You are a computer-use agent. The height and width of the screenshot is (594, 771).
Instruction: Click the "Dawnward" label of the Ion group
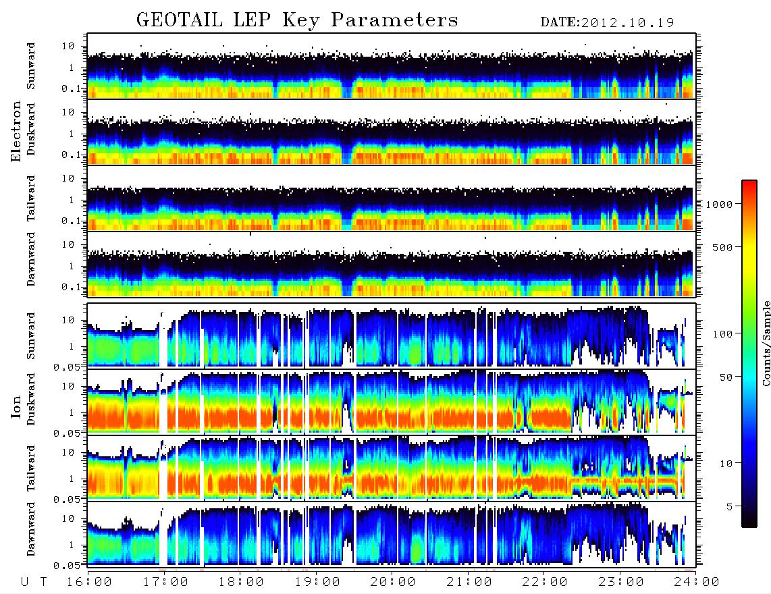[x=31, y=529]
